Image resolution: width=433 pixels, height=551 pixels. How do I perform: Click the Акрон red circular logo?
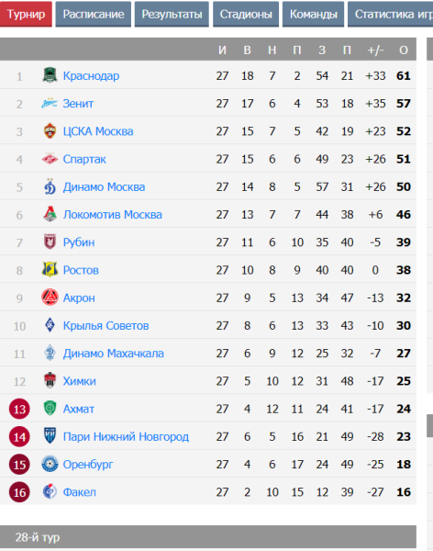click(50, 298)
